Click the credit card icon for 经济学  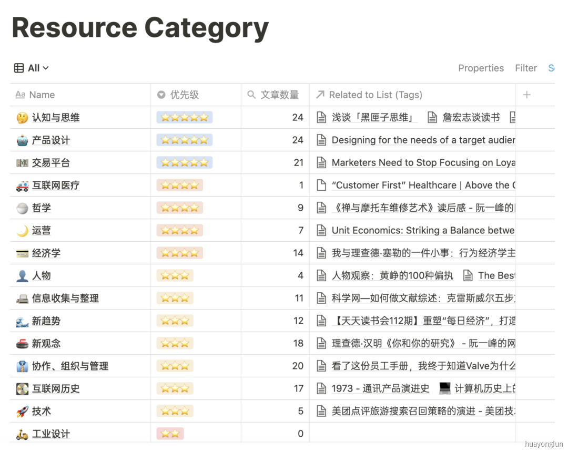click(22, 253)
